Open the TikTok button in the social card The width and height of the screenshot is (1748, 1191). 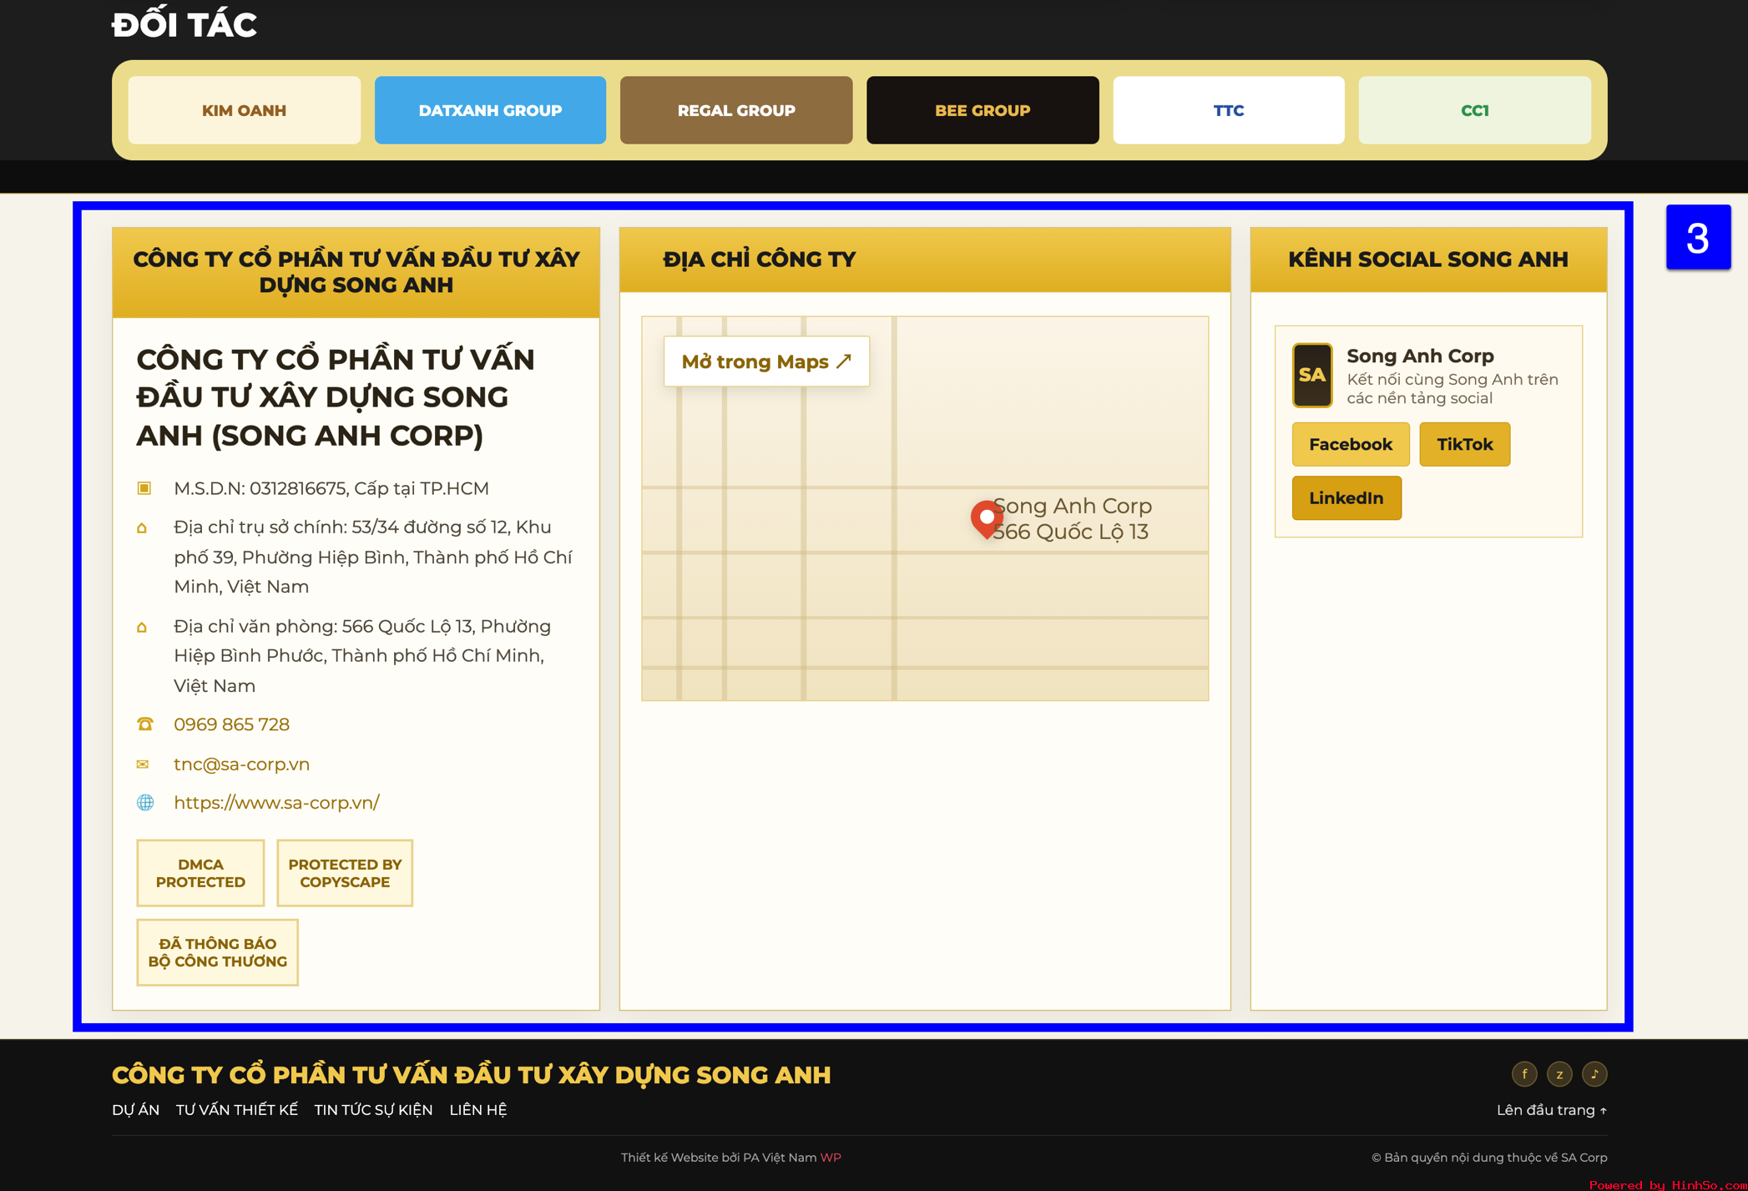point(1465,444)
